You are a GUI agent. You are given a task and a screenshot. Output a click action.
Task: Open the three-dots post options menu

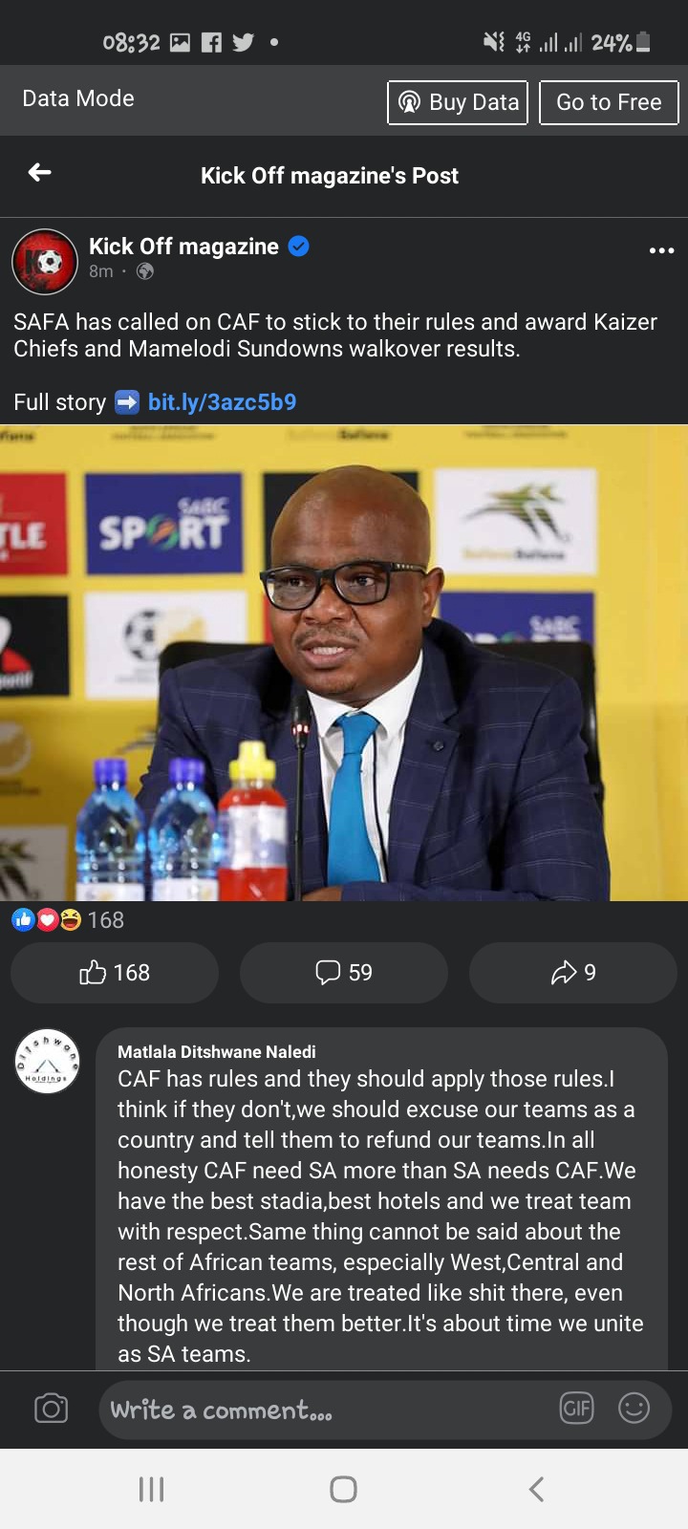(x=661, y=250)
